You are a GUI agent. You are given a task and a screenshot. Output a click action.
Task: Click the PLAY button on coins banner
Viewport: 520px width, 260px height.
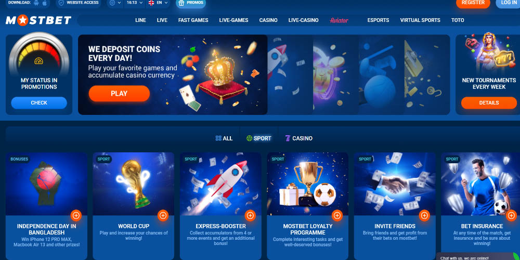119,94
